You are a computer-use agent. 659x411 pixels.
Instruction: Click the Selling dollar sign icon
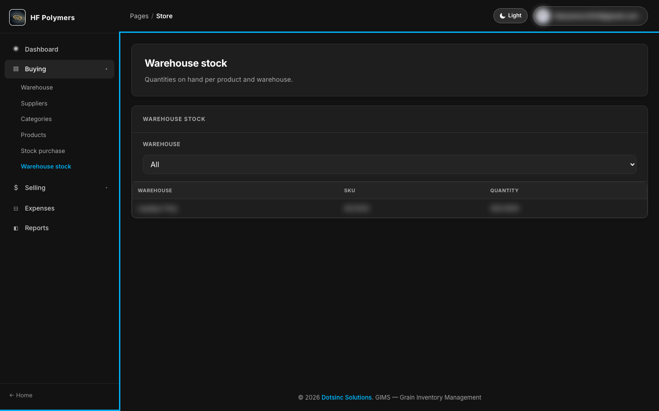[x=16, y=188]
